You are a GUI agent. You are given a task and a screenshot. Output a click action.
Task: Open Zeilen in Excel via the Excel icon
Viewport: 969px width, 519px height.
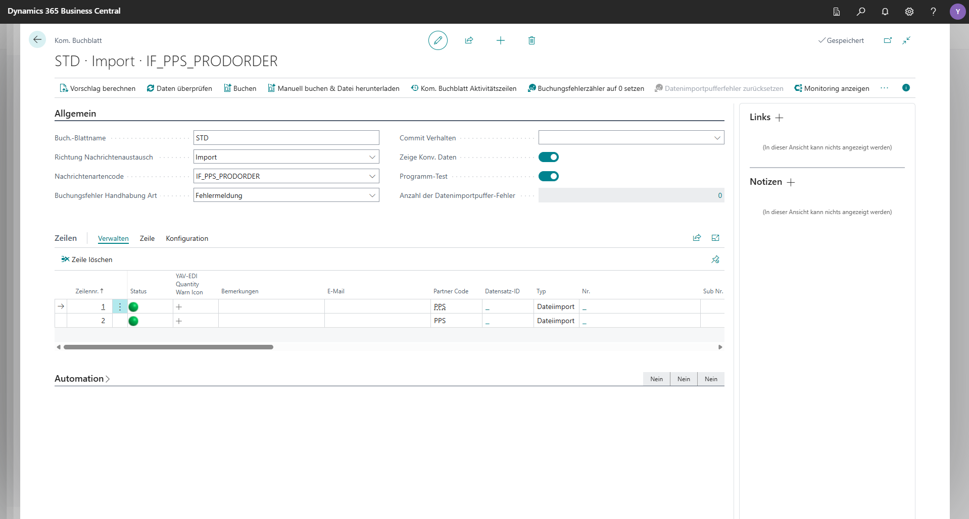[x=715, y=238]
